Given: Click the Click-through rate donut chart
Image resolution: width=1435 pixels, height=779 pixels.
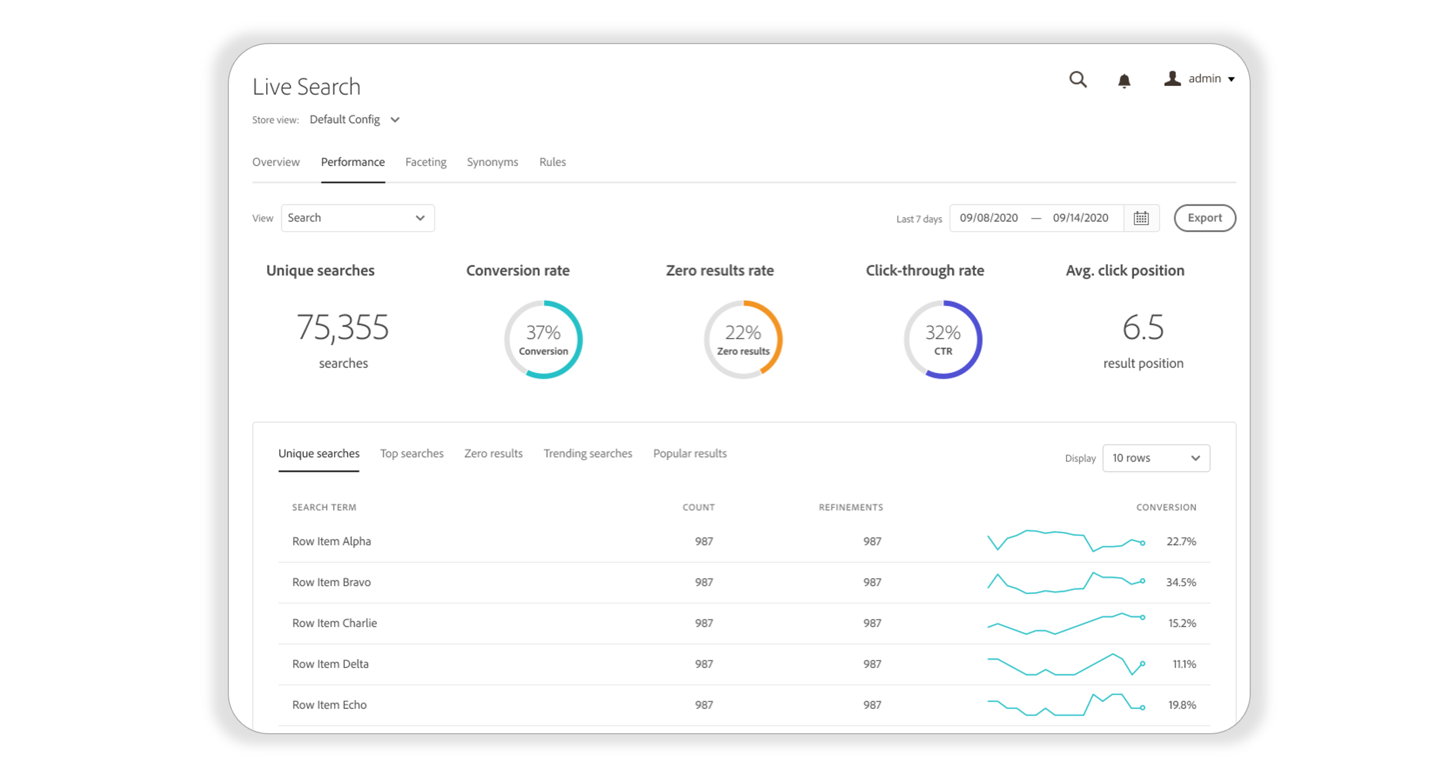Looking at the screenshot, I should pyautogui.click(x=942, y=340).
